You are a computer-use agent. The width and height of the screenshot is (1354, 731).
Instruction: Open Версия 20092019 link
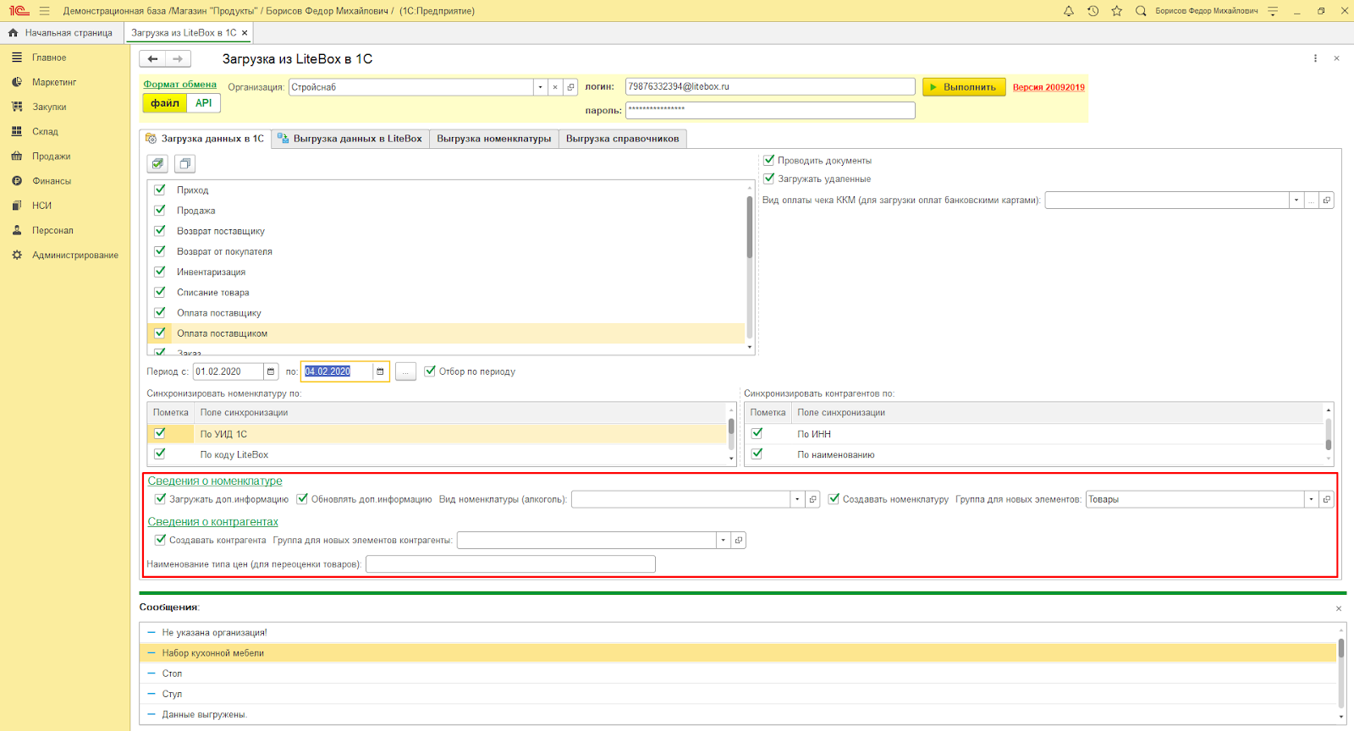(x=1049, y=87)
